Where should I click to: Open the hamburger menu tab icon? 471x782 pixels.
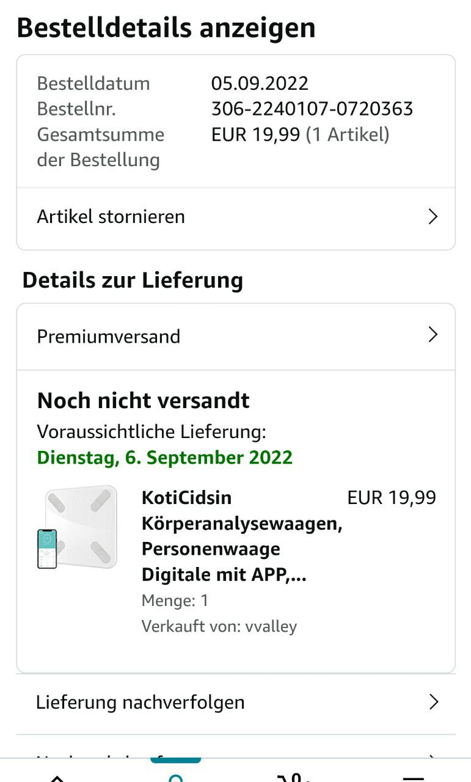414,778
